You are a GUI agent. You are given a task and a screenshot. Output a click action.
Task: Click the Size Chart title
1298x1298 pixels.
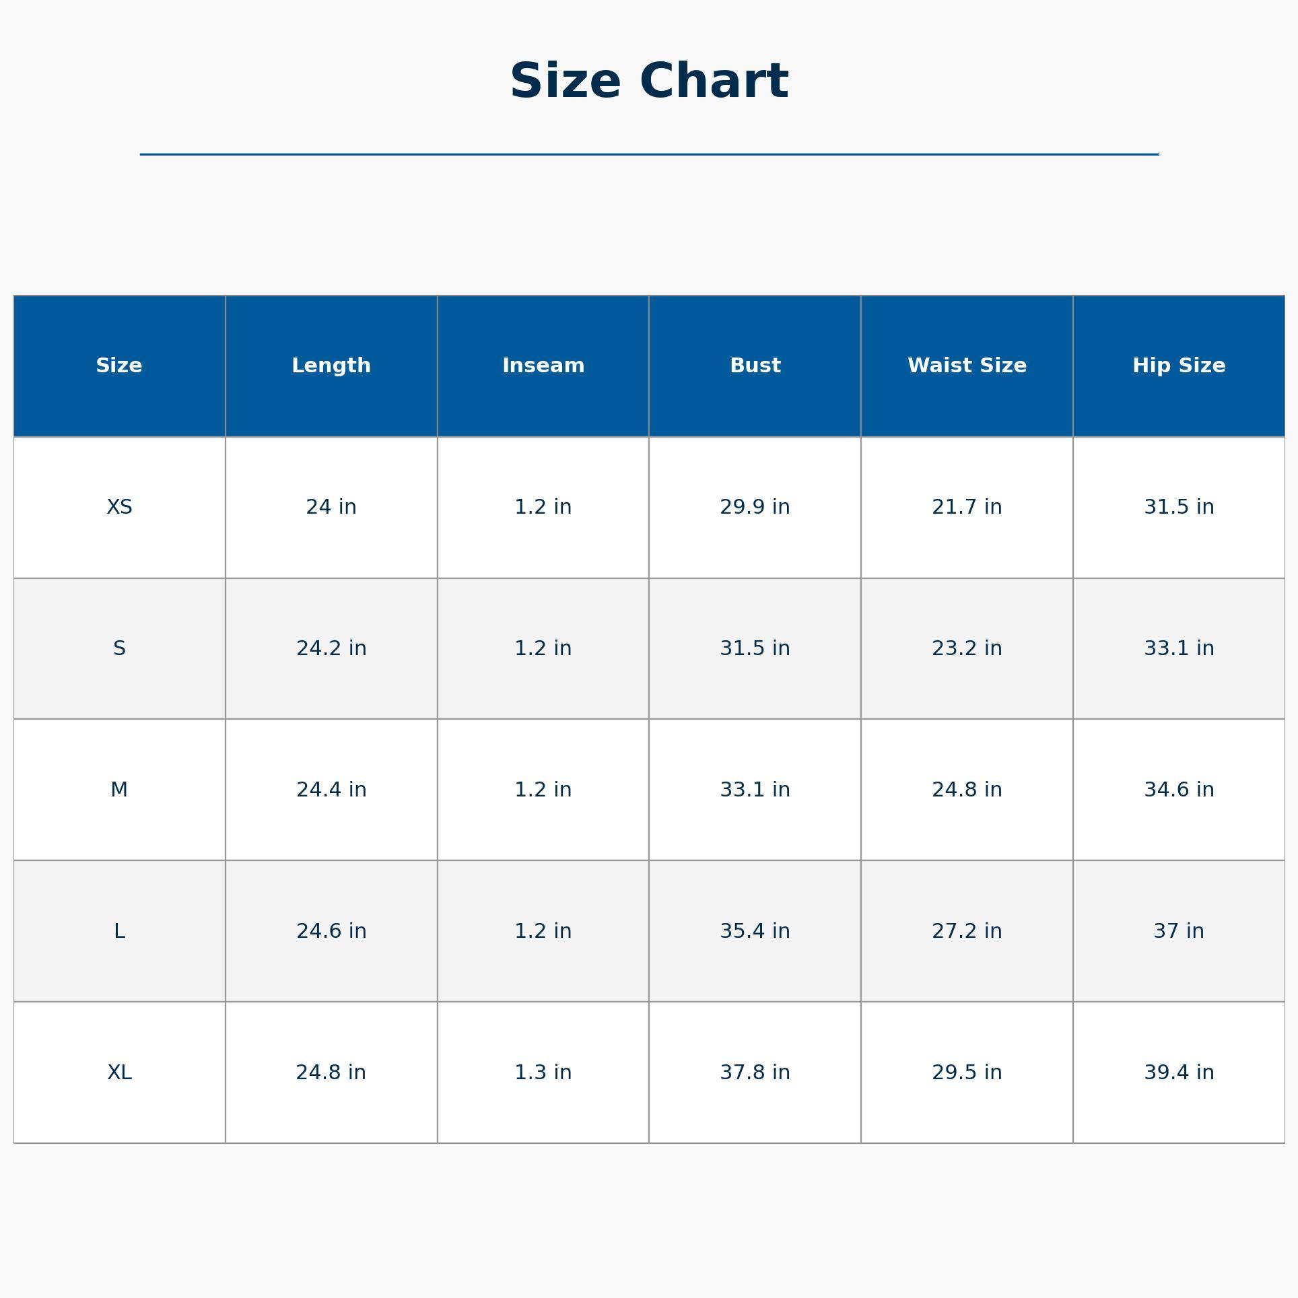coord(649,81)
